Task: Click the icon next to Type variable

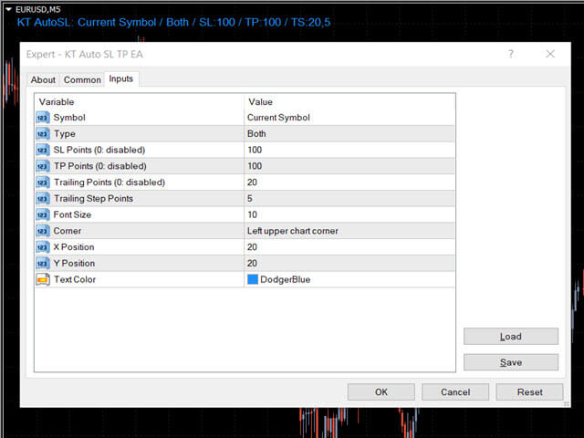Action: [x=43, y=134]
